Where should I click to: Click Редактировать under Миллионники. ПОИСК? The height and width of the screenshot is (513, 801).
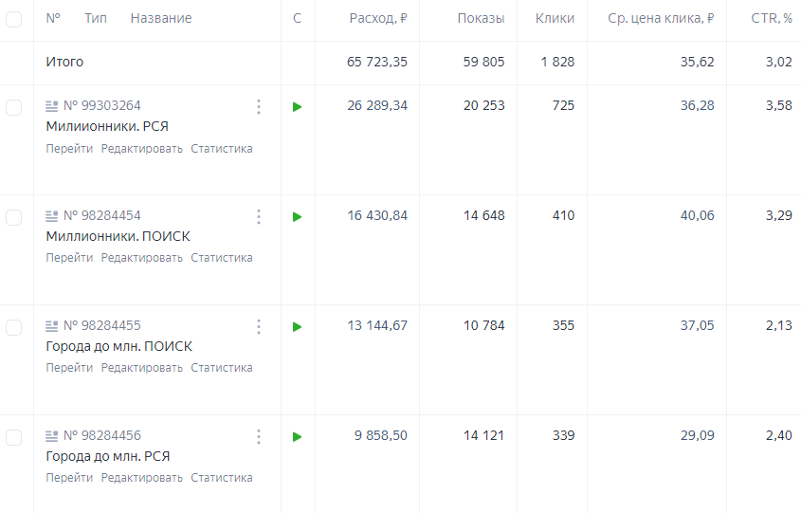coord(141,258)
